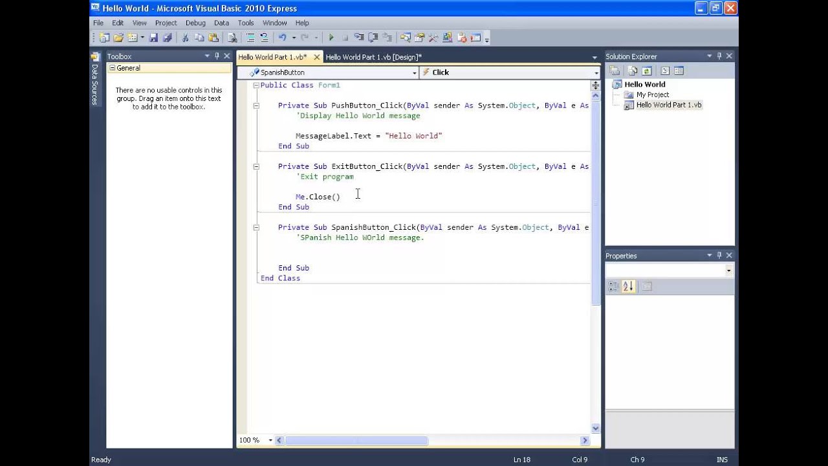
Task: Open the active documents list dropdown
Action: coord(594,57)
